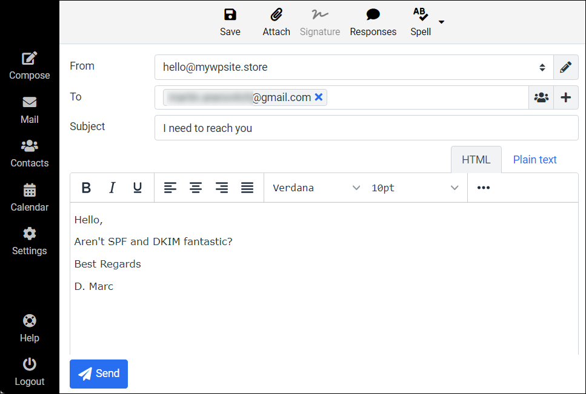Add contact from address book icon
The width and height of the screenshot is (586, 394).
coord(541,97)
